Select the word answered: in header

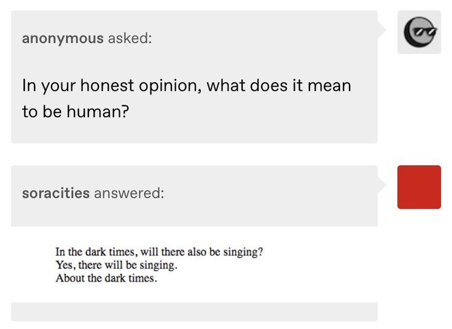[x=129, y=193]
